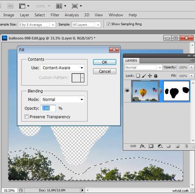
Task: Click the Create new group folder icon
Action: (x=169, y=146)
